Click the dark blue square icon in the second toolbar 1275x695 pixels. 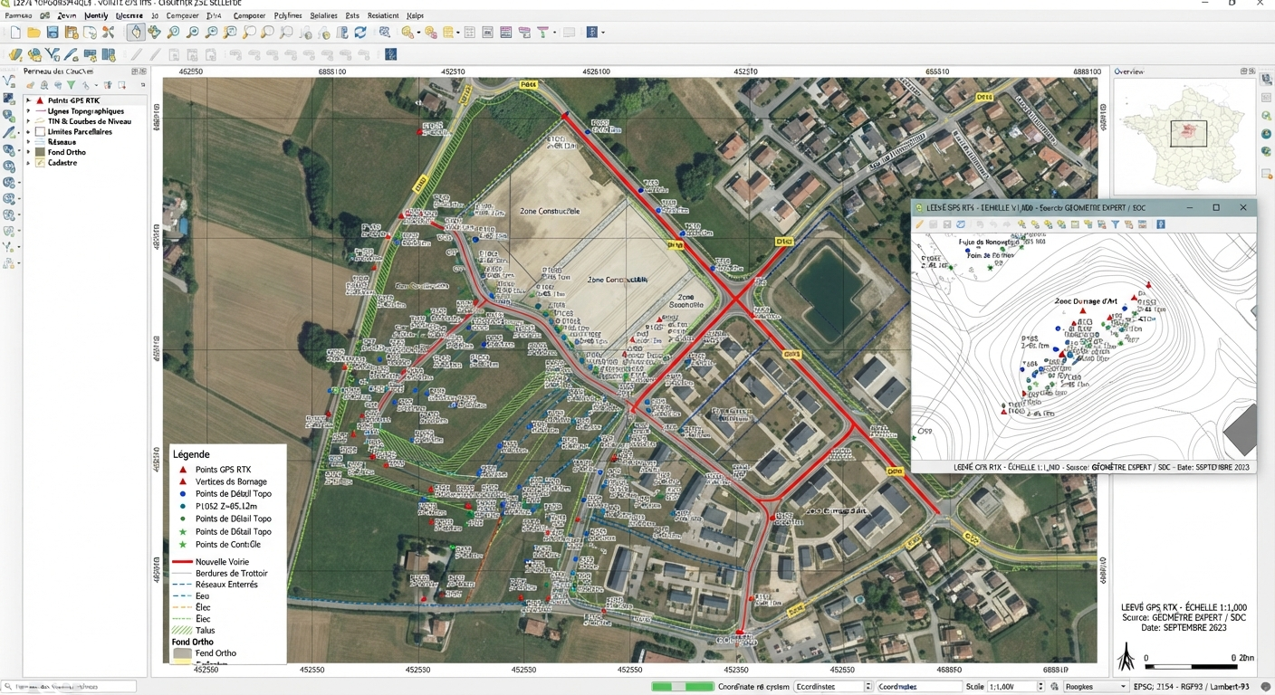click(x=390, y=54)
